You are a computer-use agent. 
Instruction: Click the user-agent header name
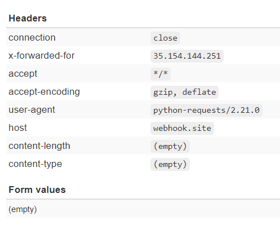tap(32, 109)
